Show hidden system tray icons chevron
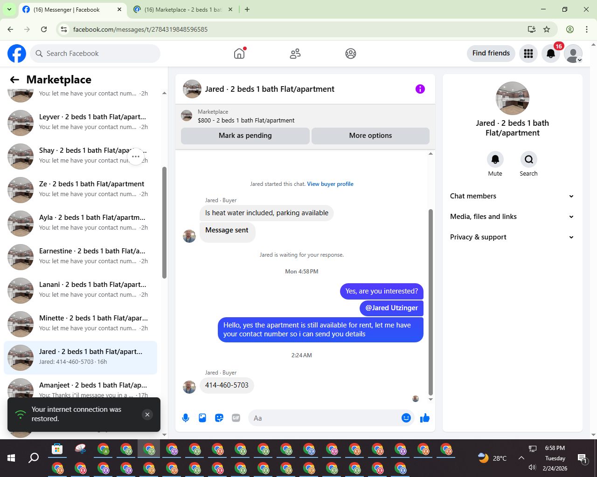This screenshot has width=597, height=477. point(521,458)
